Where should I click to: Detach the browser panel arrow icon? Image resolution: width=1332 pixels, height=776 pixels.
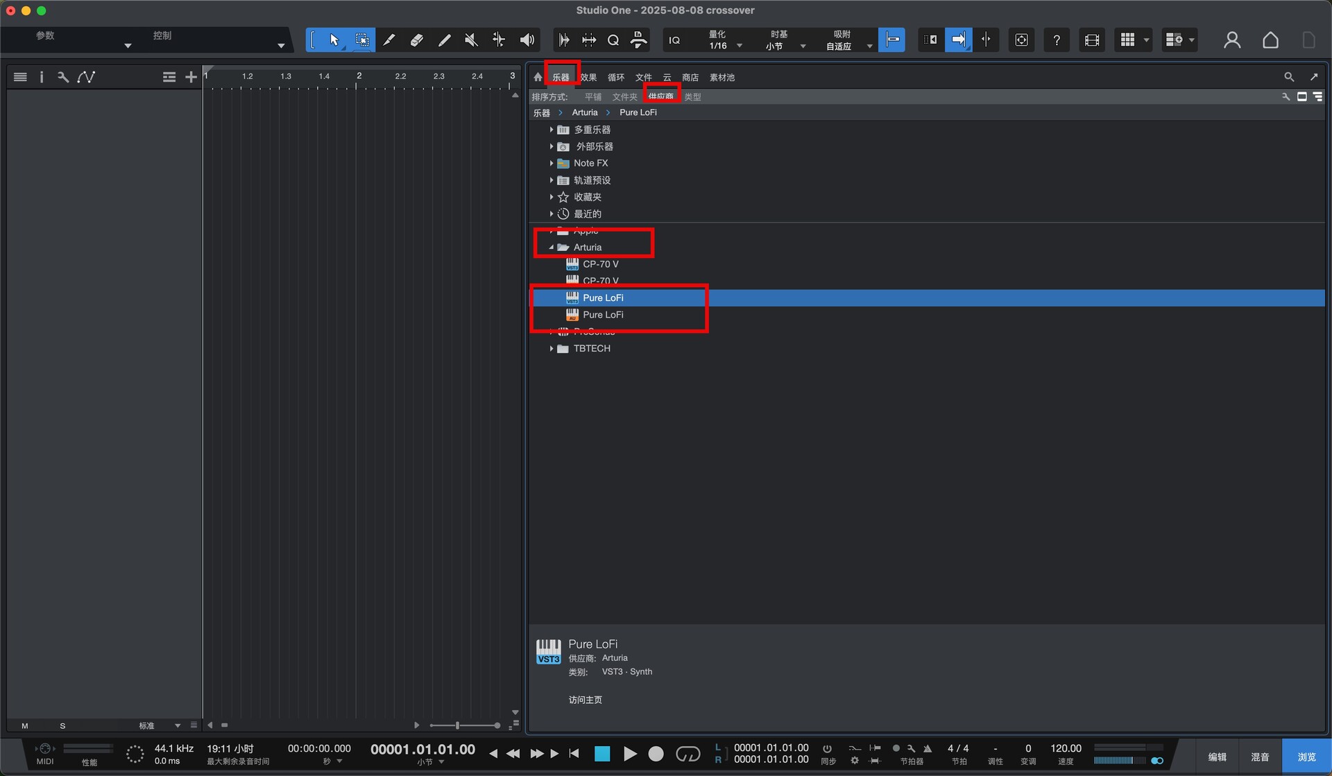[x=1314, y=77]
